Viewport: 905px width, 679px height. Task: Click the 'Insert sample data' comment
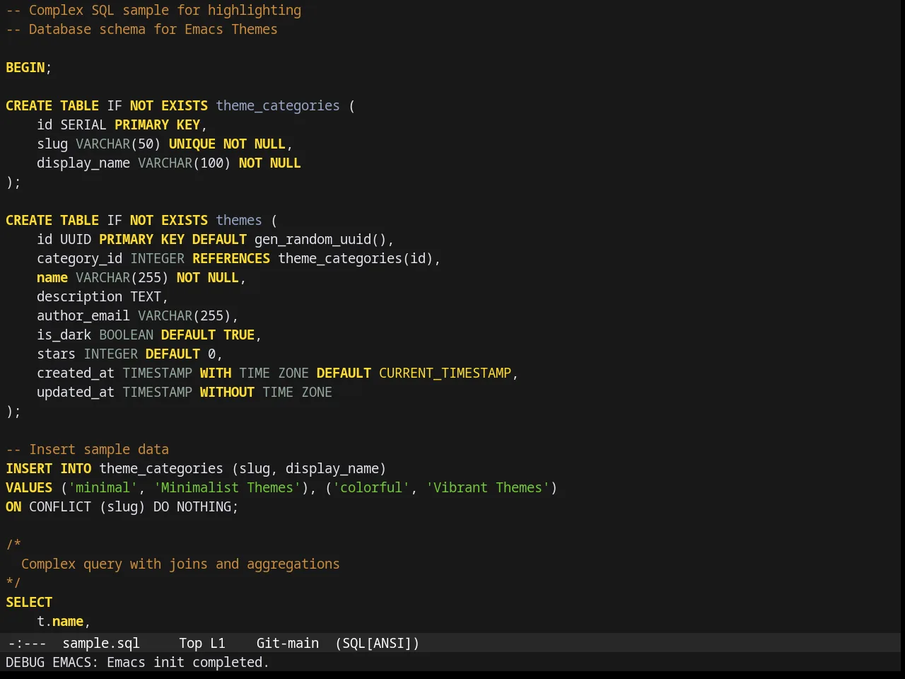[x=88, y=449]
